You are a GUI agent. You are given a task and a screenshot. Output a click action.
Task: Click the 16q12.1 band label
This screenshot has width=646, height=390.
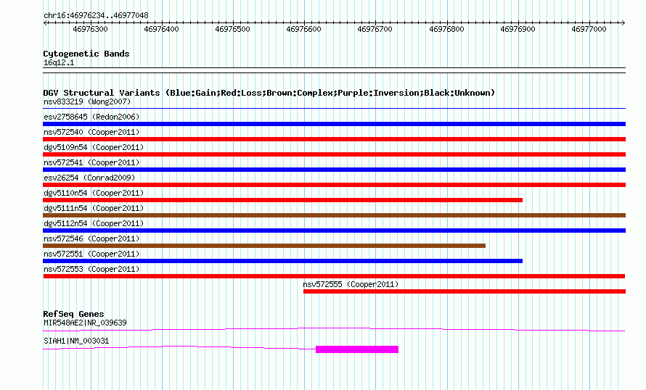[59, 62]
